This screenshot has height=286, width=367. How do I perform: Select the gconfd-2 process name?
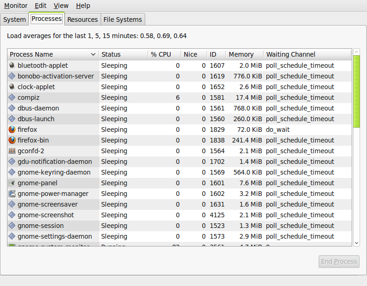31,151
